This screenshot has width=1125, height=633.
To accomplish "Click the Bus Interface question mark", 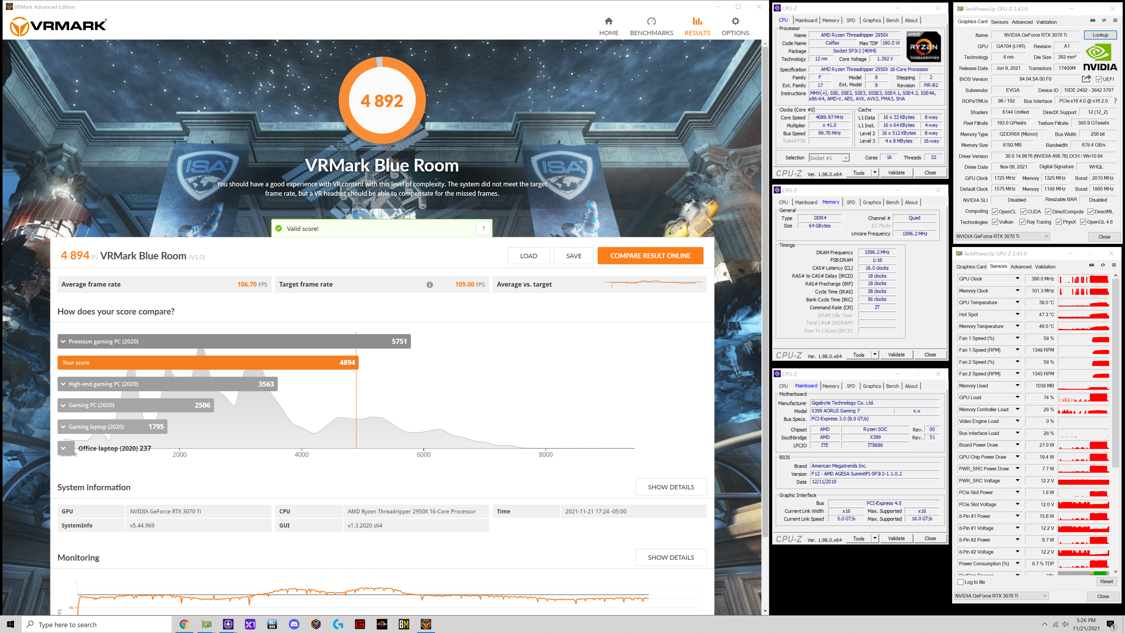I will 1115,101.
